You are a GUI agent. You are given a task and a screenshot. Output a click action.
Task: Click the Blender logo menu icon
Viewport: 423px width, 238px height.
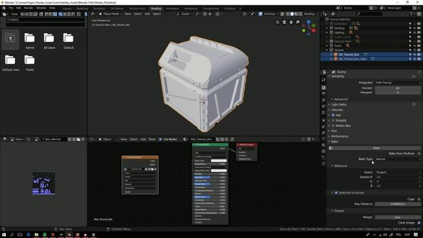point(4,8)
